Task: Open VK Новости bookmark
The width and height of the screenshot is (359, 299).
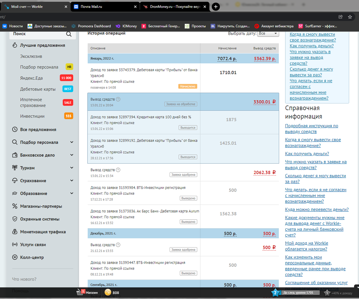Action: coord(13,26)
